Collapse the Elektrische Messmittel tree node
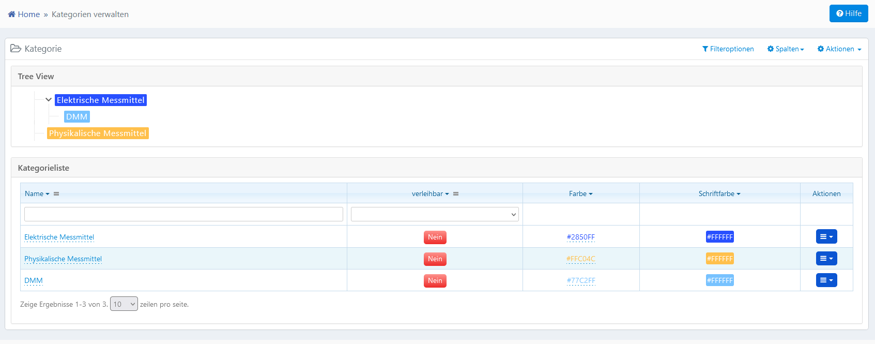The height and width of the screenshot is (344, 875). (49, 100)
